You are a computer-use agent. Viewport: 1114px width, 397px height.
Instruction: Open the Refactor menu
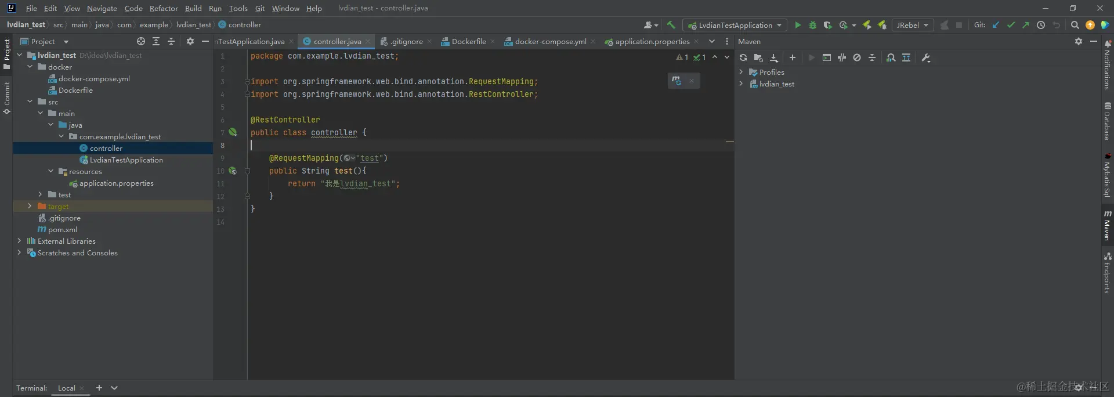pos(164,8)
